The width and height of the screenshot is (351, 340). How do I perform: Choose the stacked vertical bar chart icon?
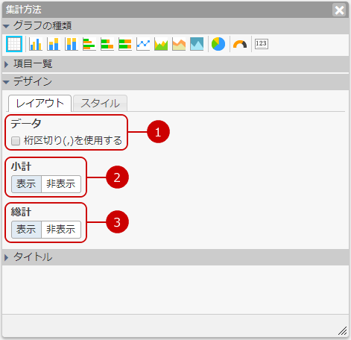coord(54,44)
